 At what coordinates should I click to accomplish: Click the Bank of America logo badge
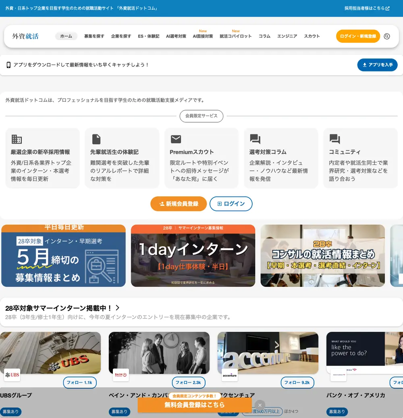(x=338, y=375)
